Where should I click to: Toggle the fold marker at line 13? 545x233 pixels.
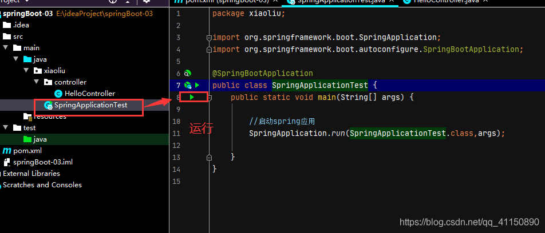point(209,158)
